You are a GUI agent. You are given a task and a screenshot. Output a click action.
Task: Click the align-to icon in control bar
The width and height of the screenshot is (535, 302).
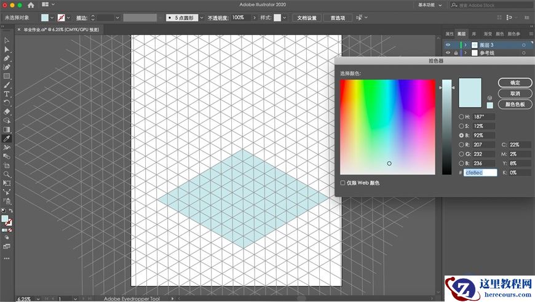(x=359, y=17)
